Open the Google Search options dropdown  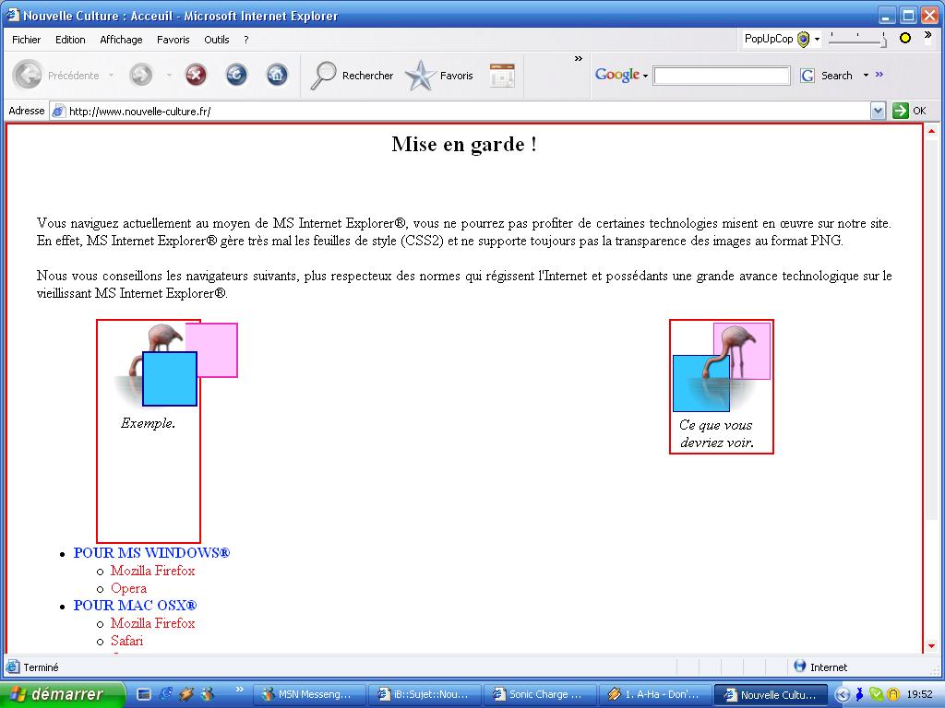[x=866, y=76]
